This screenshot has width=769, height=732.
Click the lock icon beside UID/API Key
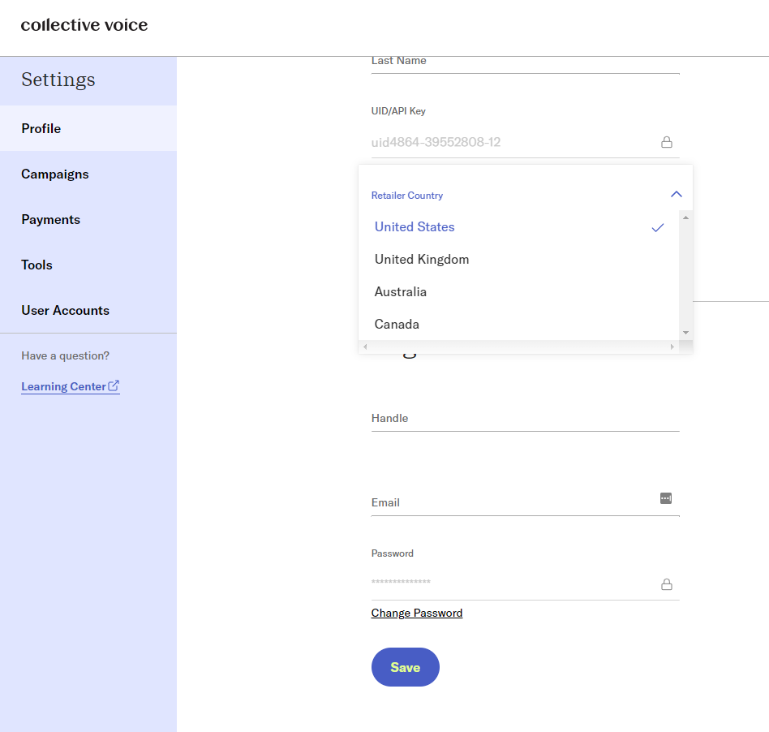tap(667, 142)
